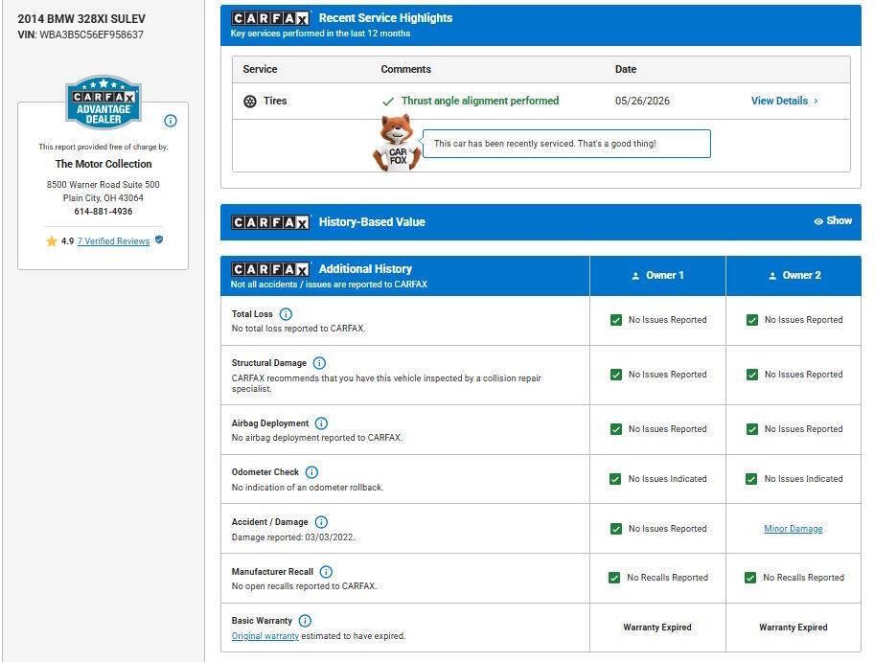The height and width of the screenshot is (662, 874).
Task: Click the verified shield icon beside reviews
Action: click(x=159, y=240)
